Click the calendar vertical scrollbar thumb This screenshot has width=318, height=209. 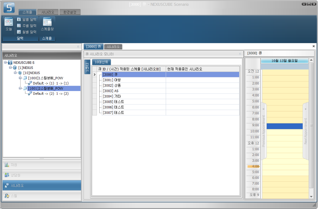311,125
